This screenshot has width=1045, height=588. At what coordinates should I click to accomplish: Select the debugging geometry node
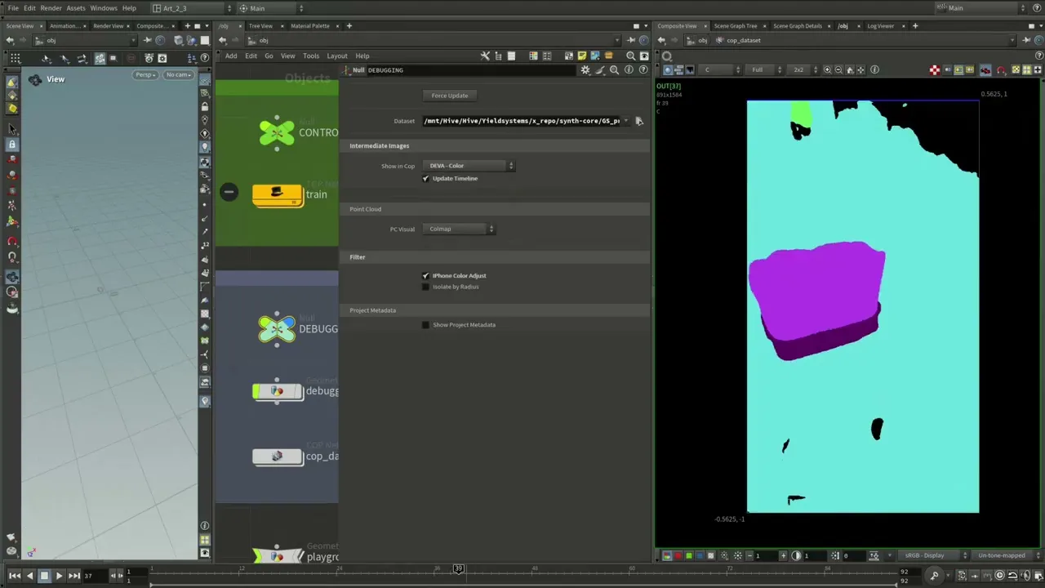[278, 392]
